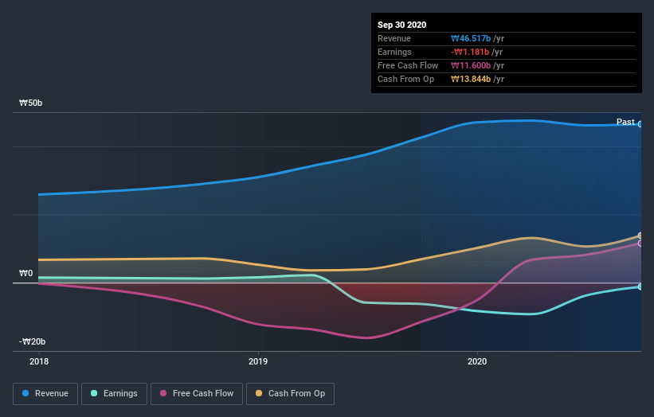Click the pink Free Cash Flow legend dot
654x417 pixels.
click(x=163, y=393)
